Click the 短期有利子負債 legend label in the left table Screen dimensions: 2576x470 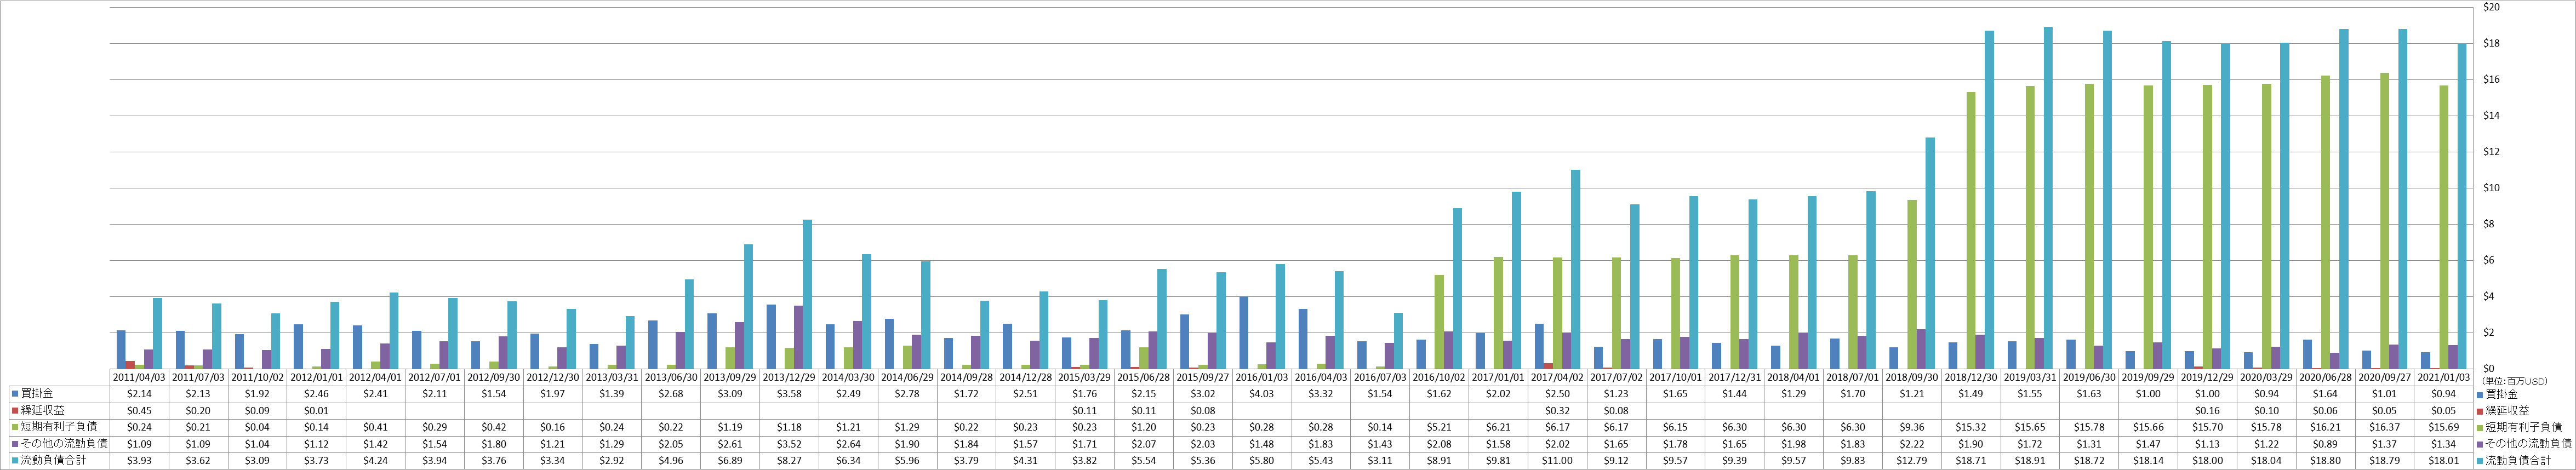(59, 427)
